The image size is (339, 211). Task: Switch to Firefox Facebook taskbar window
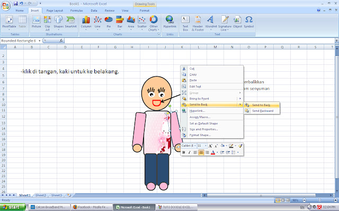click(x=92, y=207)
